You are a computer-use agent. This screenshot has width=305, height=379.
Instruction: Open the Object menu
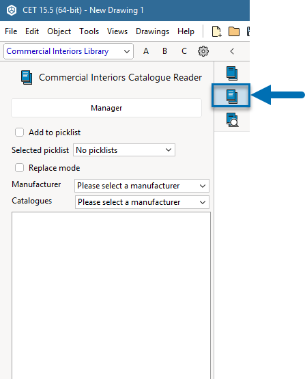(59, 31)
